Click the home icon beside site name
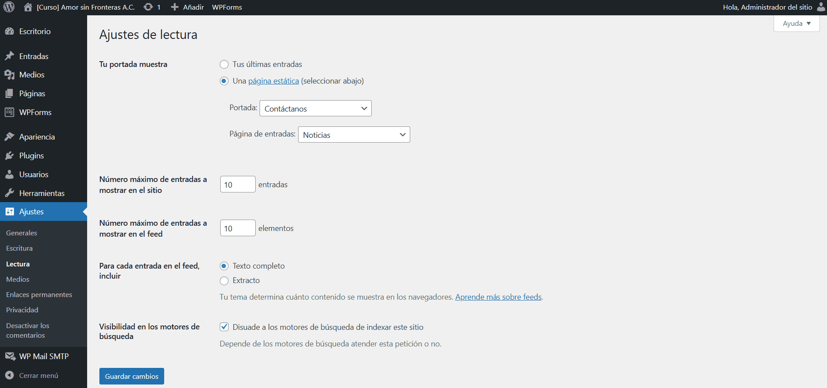This screenshot has width=827, height=388. (28, 7)
